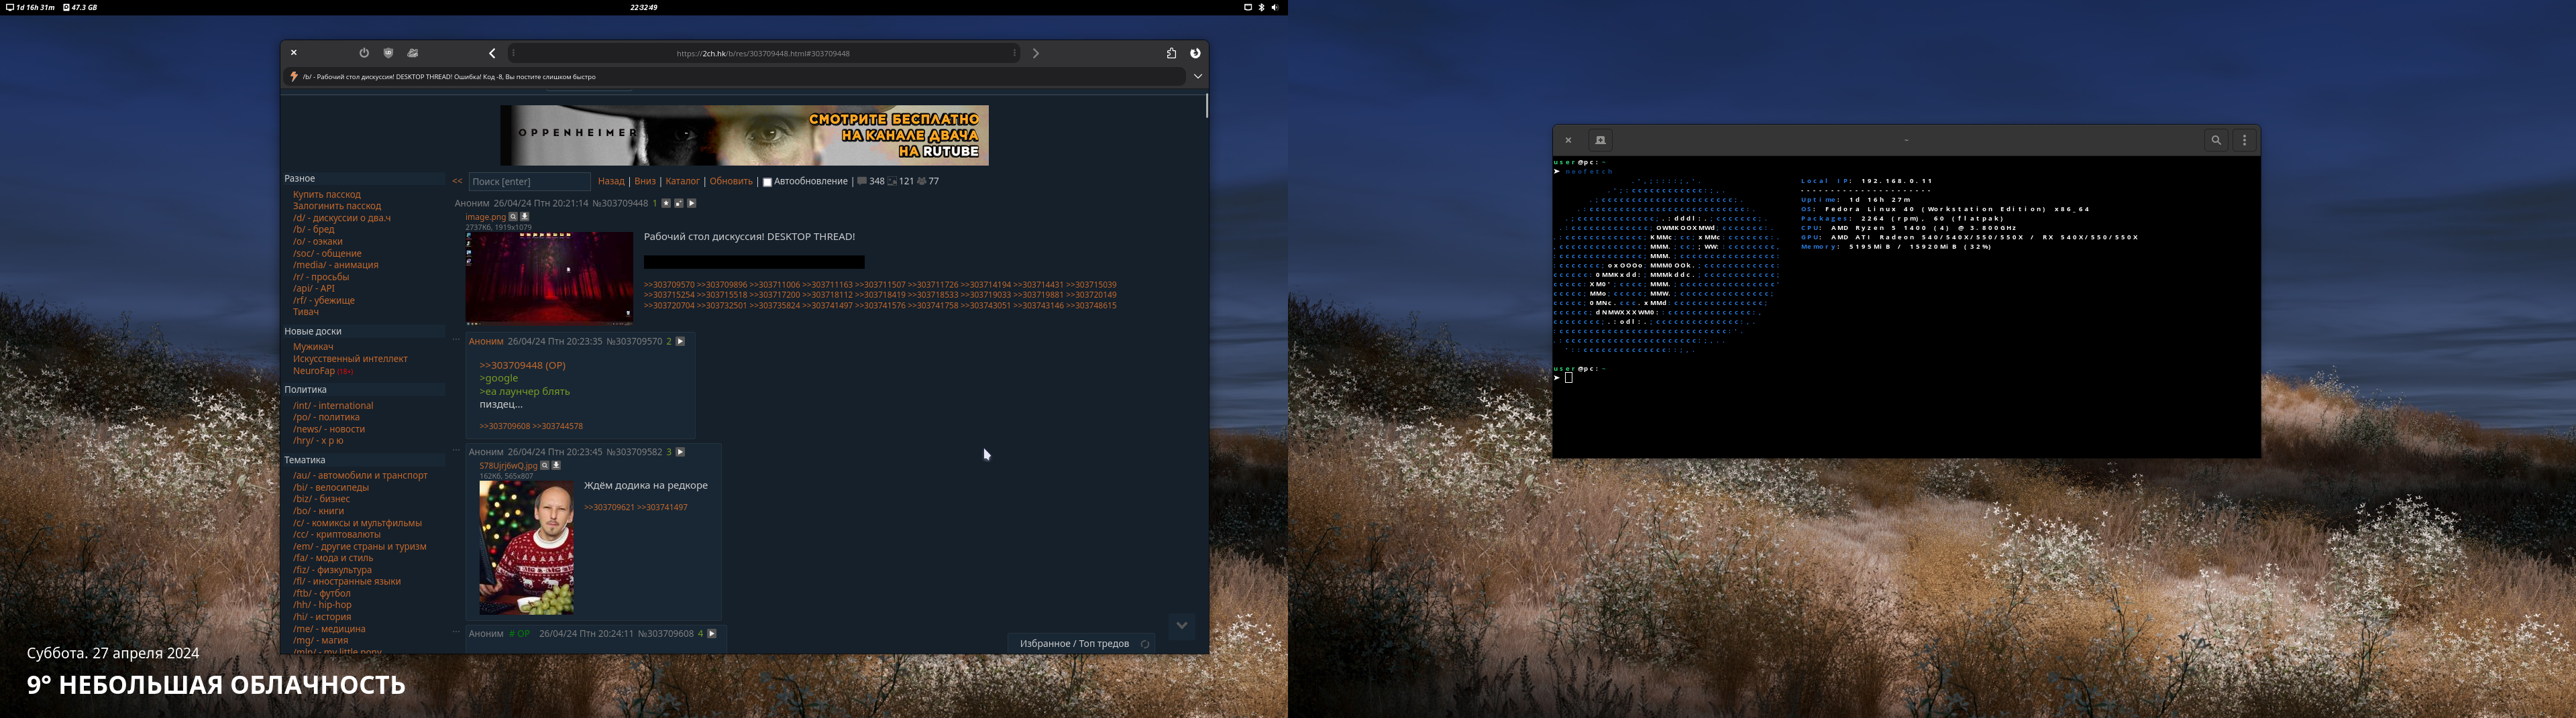Image resolution: width=2576 pixels, height=718 pixels.
Task: Go forward with the browser forward arrow
Action: (x=1036, y=53)
